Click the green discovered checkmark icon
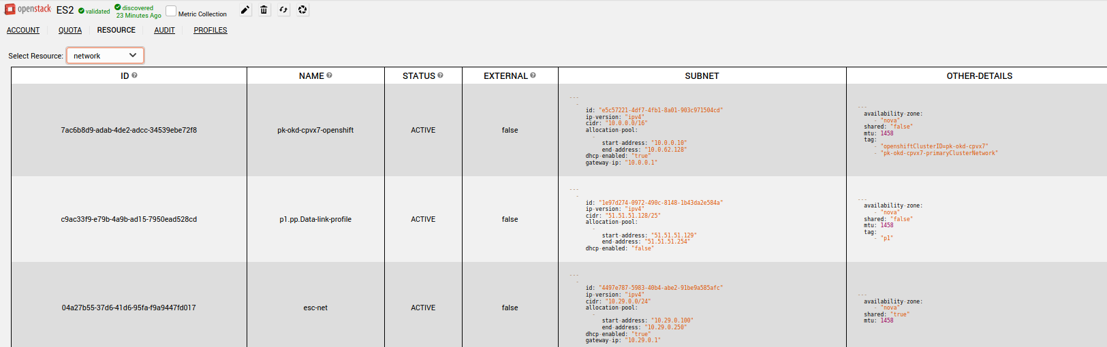 [x=118, y=7]
